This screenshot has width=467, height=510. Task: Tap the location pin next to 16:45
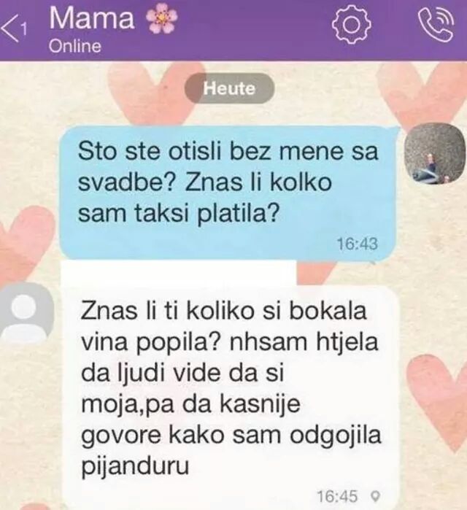point(376,496)
